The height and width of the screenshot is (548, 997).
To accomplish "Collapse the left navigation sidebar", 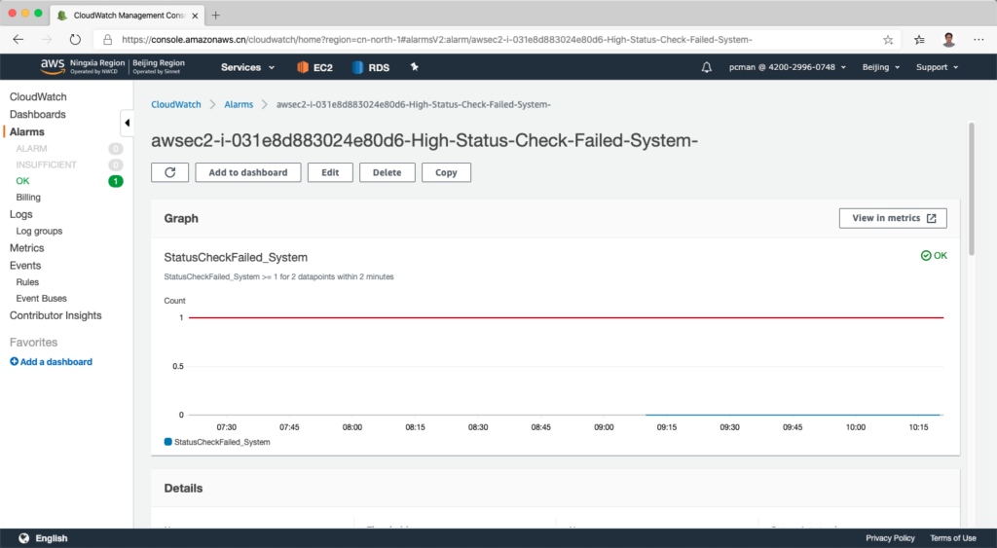I will click(127, 123).
